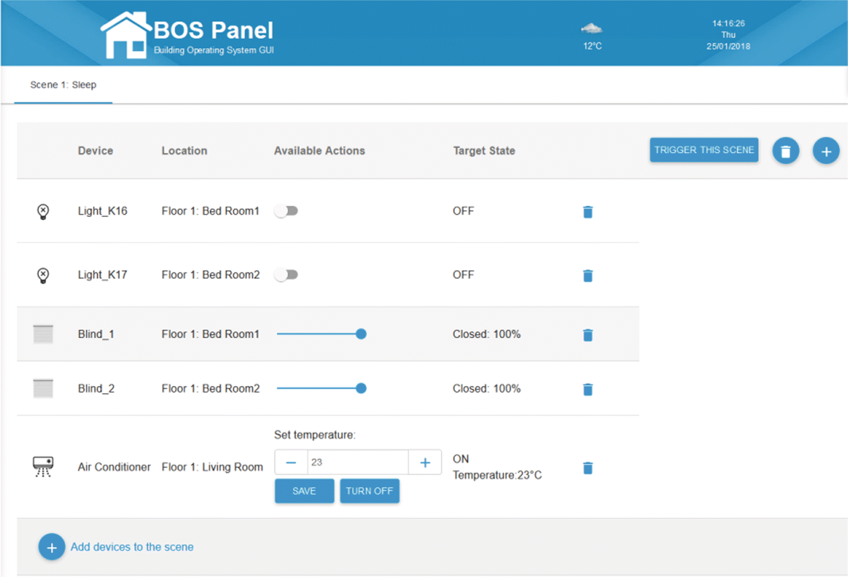Screen dimensions: 848x577
Task: Click the Blind_2 blind icon
Action: 43,388
